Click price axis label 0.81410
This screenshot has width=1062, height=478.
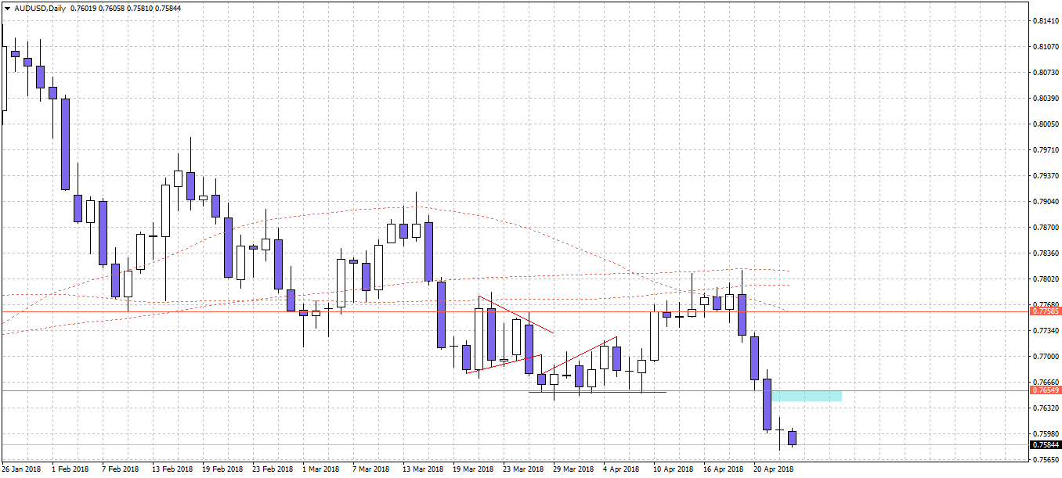pos(1047,21)
